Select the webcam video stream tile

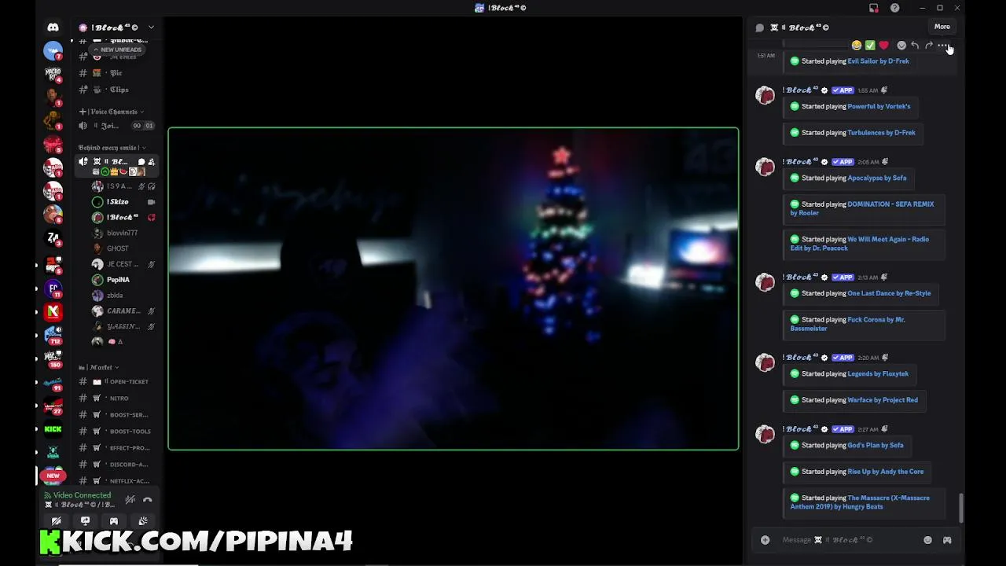click(453, 289)
